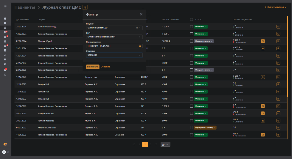Open the calculator sidebar icon
This screenshot has width=292, height=159.
coord(5,50)
